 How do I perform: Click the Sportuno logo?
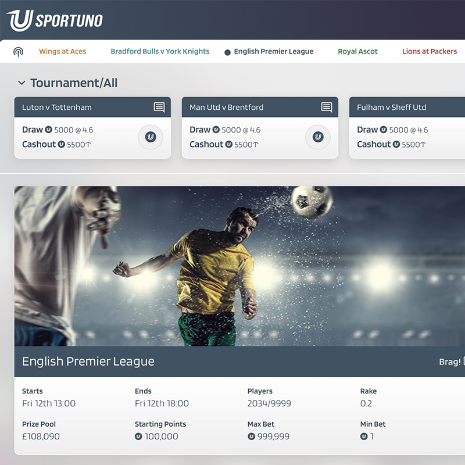pyautogui.click(x=55, y=20)
